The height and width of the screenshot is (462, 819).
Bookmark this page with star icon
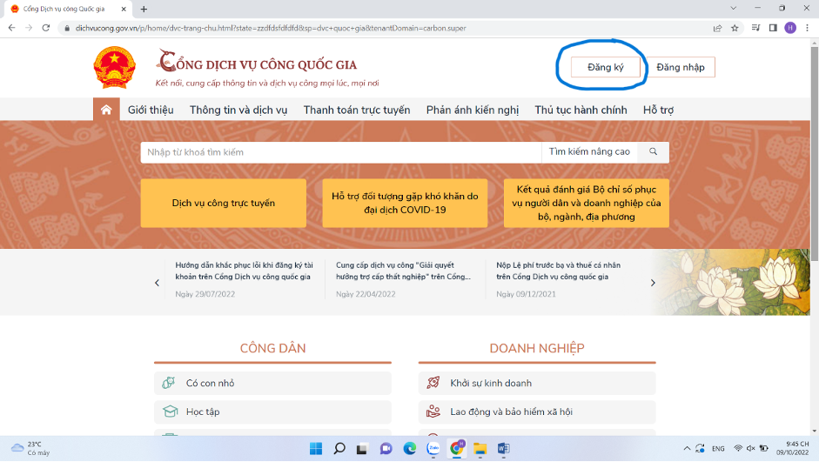(x=735, y=28)
